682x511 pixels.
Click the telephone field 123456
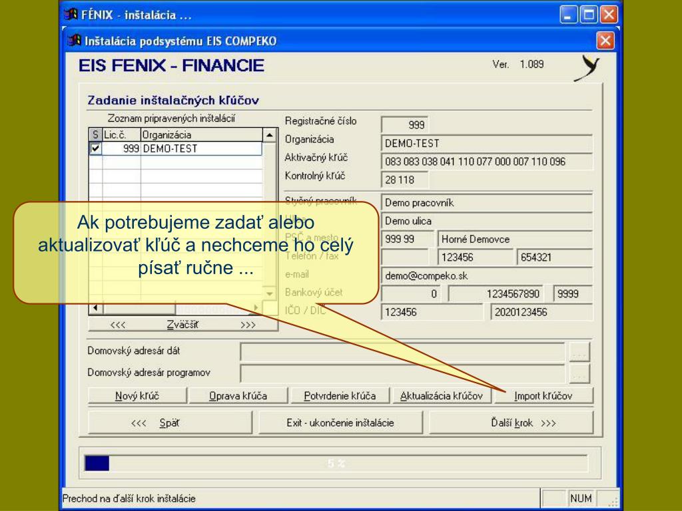coord(476,257)
